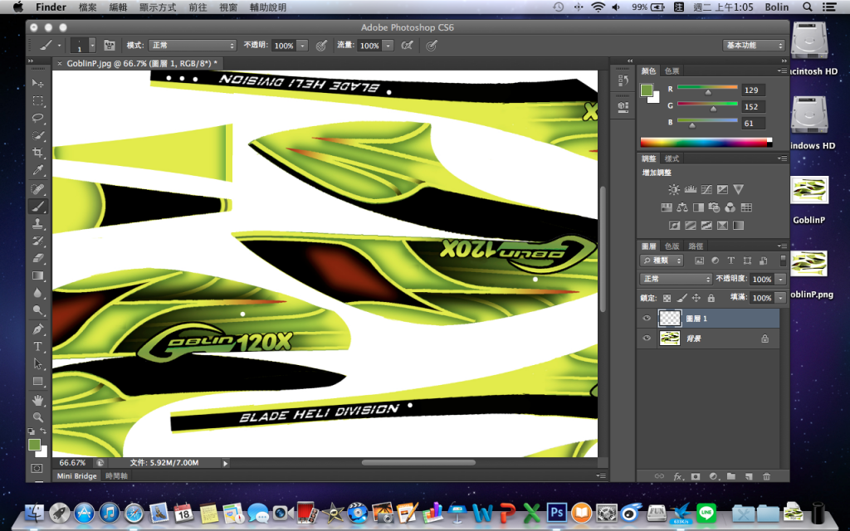This screenshot has height=531, width=850.
Task: Switch to the 路徑 tab
Action: pyautogui.click(x=696, y=246)
